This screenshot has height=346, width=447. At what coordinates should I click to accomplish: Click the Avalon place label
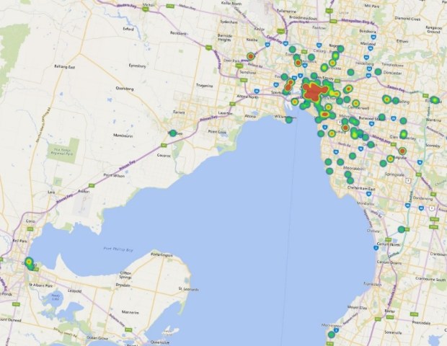point(84,191)
